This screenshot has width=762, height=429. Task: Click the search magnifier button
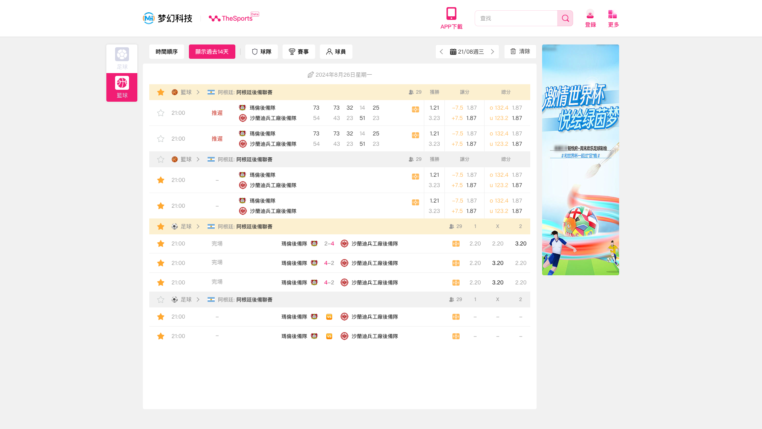pyautogui.click(x=565, y=18)
